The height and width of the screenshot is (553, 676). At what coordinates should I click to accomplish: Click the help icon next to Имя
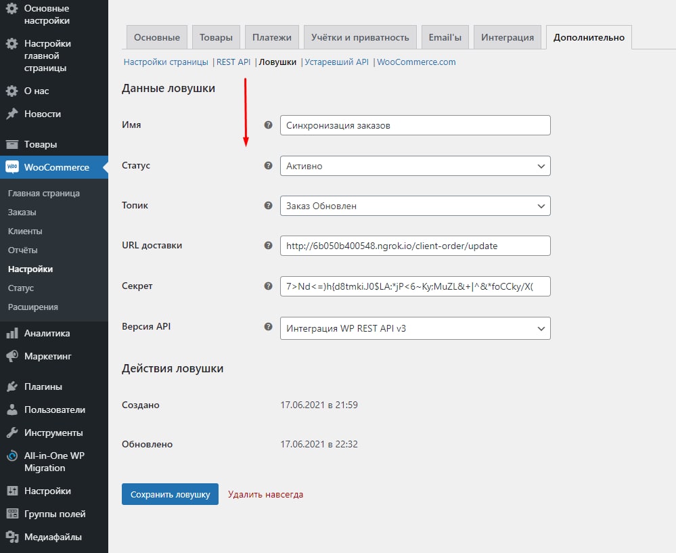(x=268, y=125)
